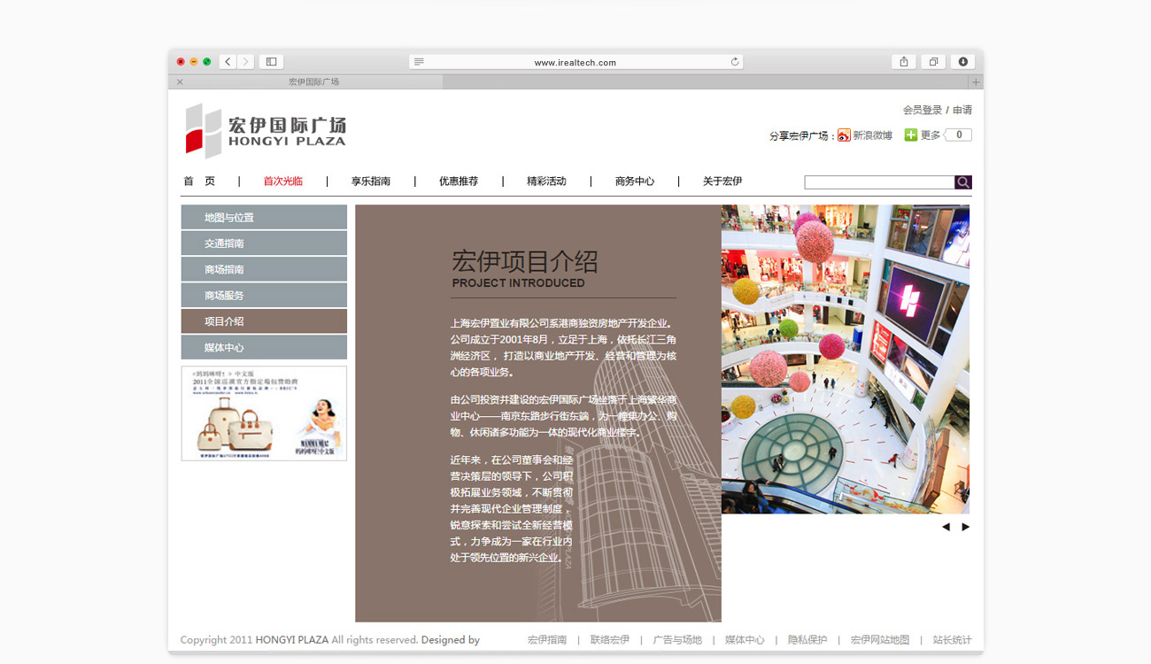Image resolution: width=1151 pixels, height=664 pixels.
Task: Open the 宏伊指南 footer link
Action: tap(547, 640)
